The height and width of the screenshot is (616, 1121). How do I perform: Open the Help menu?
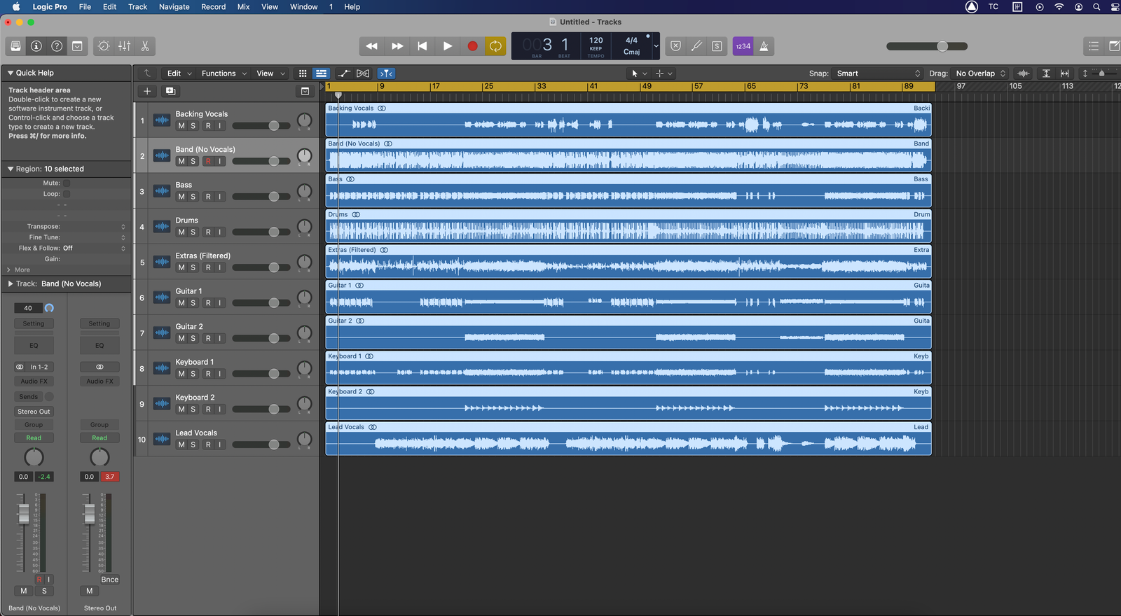pos(352,7)
